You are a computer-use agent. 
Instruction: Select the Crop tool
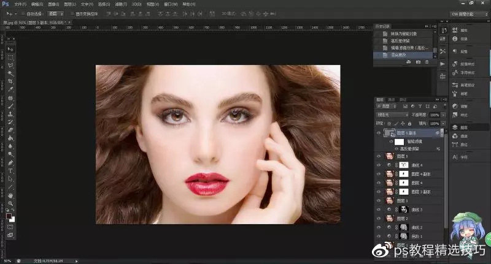(10, 81)
